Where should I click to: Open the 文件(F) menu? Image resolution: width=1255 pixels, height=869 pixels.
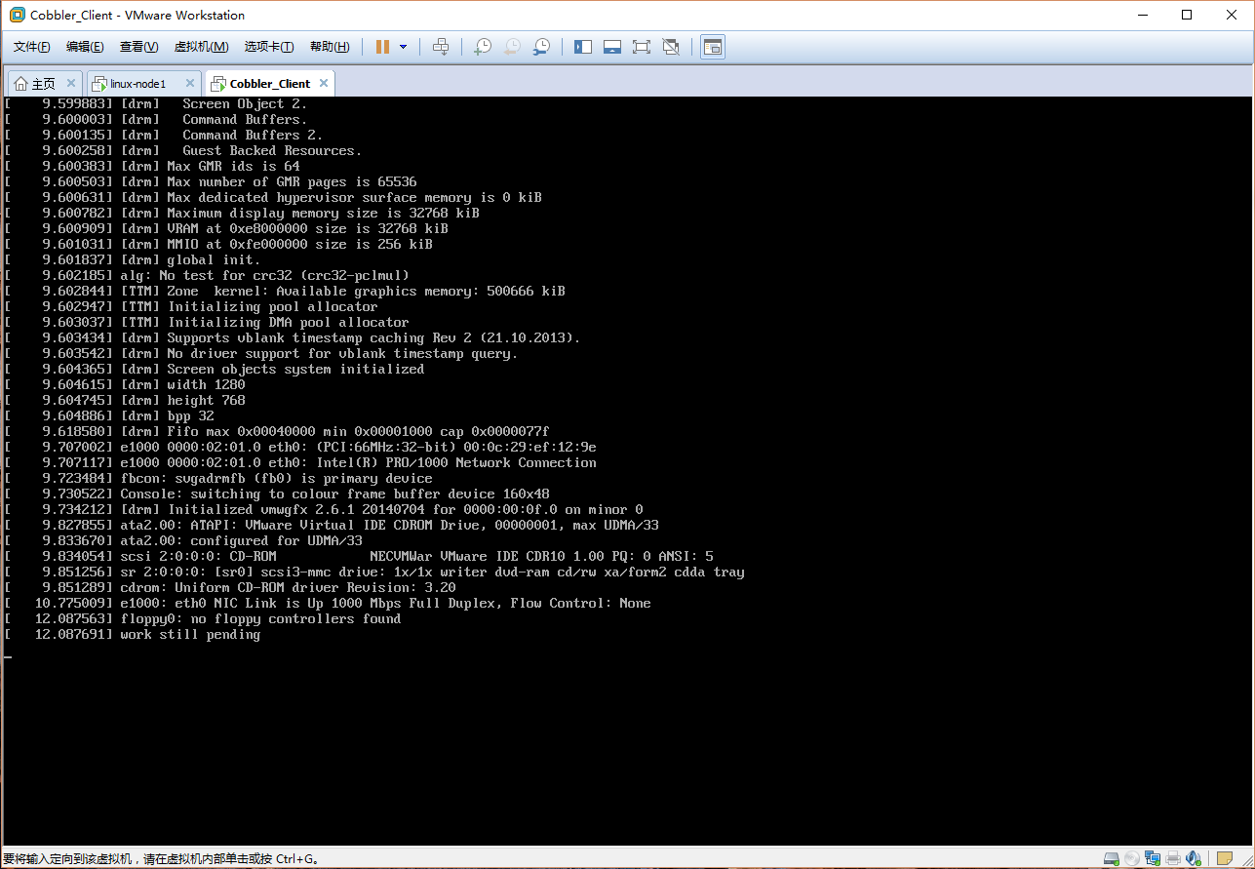32,47
